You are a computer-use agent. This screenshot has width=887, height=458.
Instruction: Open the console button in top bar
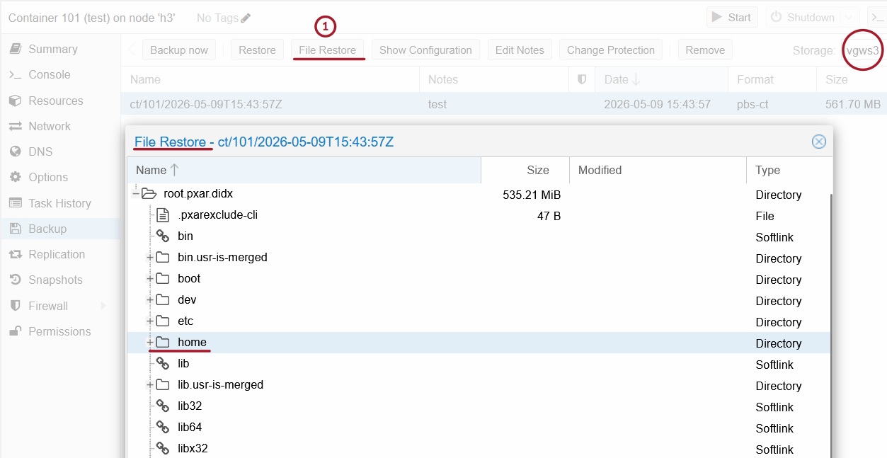coord(877,17)
